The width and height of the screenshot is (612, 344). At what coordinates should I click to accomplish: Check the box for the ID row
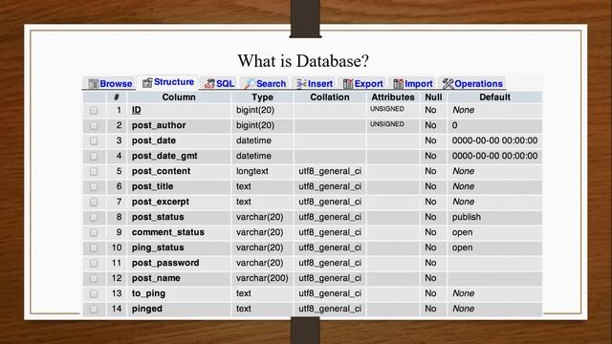click(94, 111)
